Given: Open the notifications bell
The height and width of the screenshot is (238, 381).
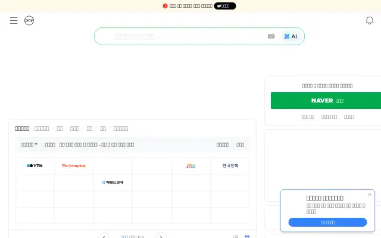Looking at the screenshot, I should pyautogui.click(x=370, y=20).
